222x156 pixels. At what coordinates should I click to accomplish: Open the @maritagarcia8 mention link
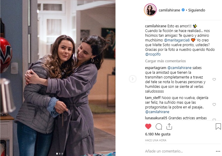(x=177, y=40)
